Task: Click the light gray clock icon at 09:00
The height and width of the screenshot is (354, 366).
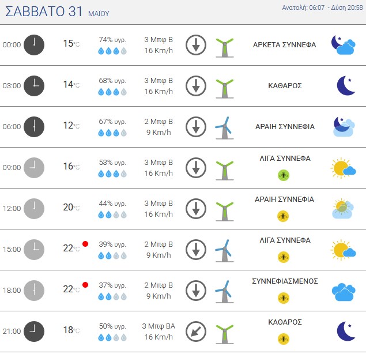Action: pos(34,168)
